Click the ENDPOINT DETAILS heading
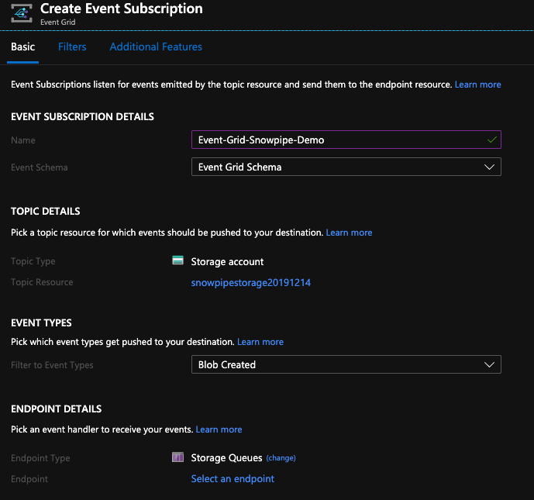The image size is (534, 500). click(x=57, y=409)
